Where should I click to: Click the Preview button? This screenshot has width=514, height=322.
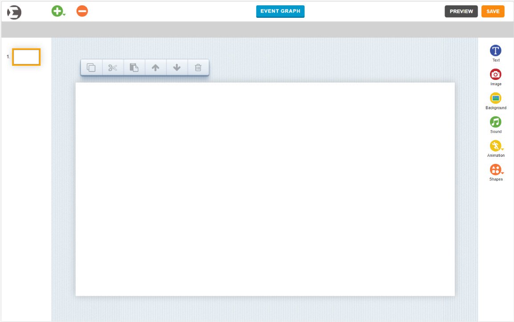[x=461, y=12]
